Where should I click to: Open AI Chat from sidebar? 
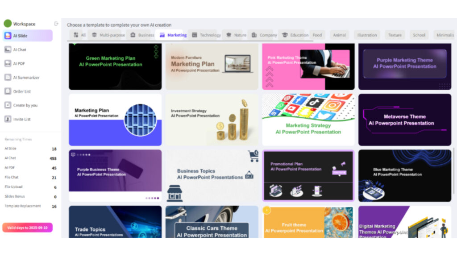[8, 50]
